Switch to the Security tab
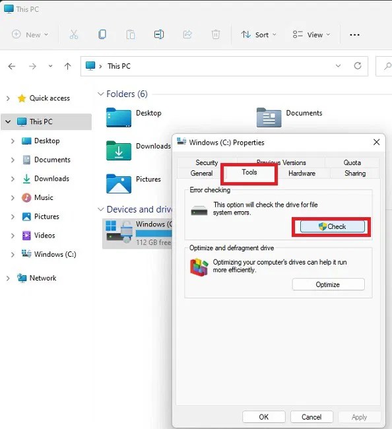The image size is (392, 429). coord(207,162)
